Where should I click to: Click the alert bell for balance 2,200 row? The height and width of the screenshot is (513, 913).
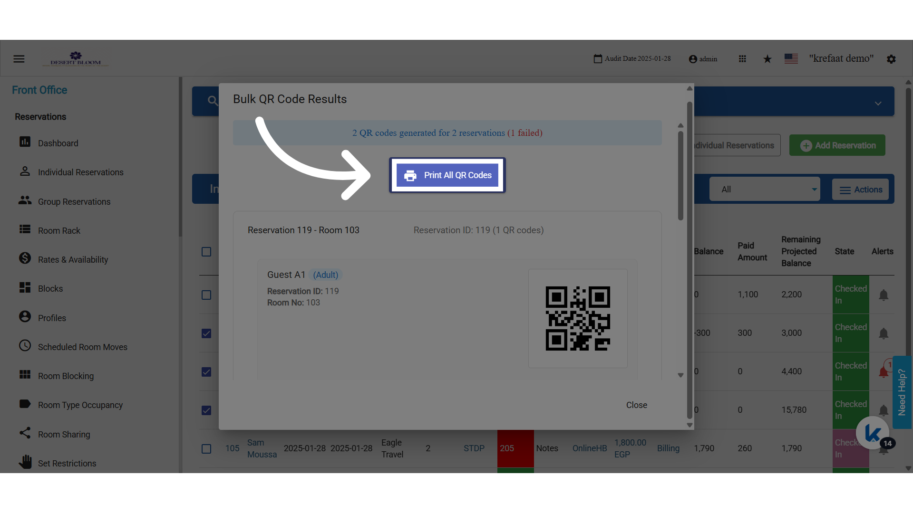[x=884, y=295]
